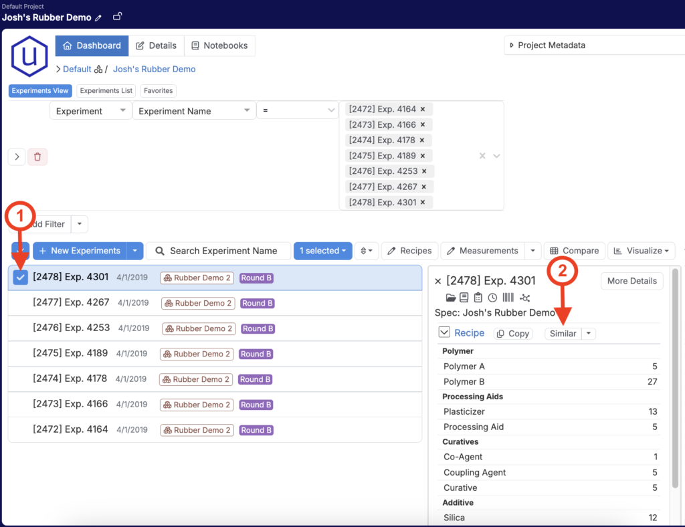Open the 1 selected dropdown

[323, 251]
